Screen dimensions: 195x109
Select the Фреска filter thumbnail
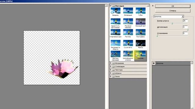pyautogui.click(x=140, y=43)
